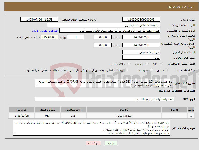Screen dimensions: 199x150
Task: Click the response deadline 08:00 time field
Action: pos(103,37)
